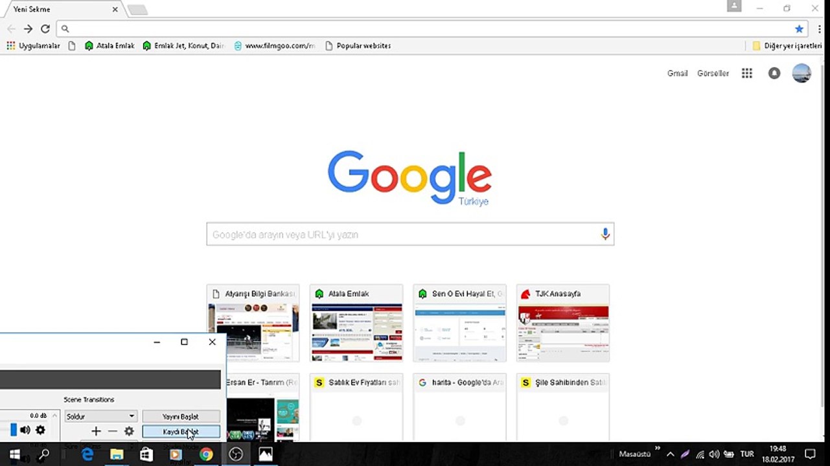Open the Action Center notification icon
Viewport: 830px width, 466px height.
[x=809, y=454]
